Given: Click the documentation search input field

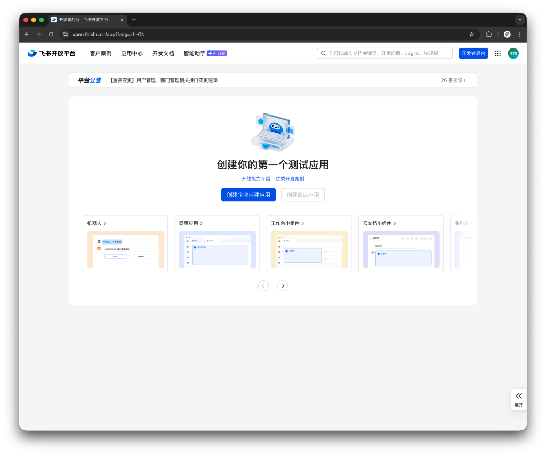Looking at the screenshot, I should [384, 53].
